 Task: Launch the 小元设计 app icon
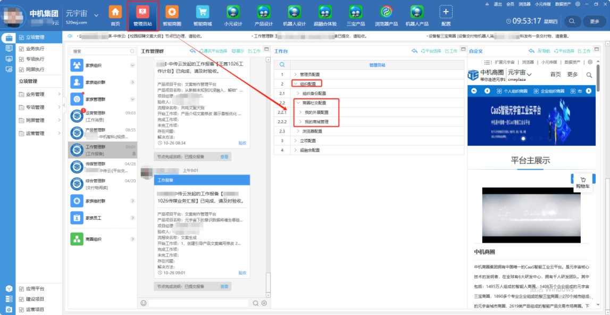coord(233,12)
